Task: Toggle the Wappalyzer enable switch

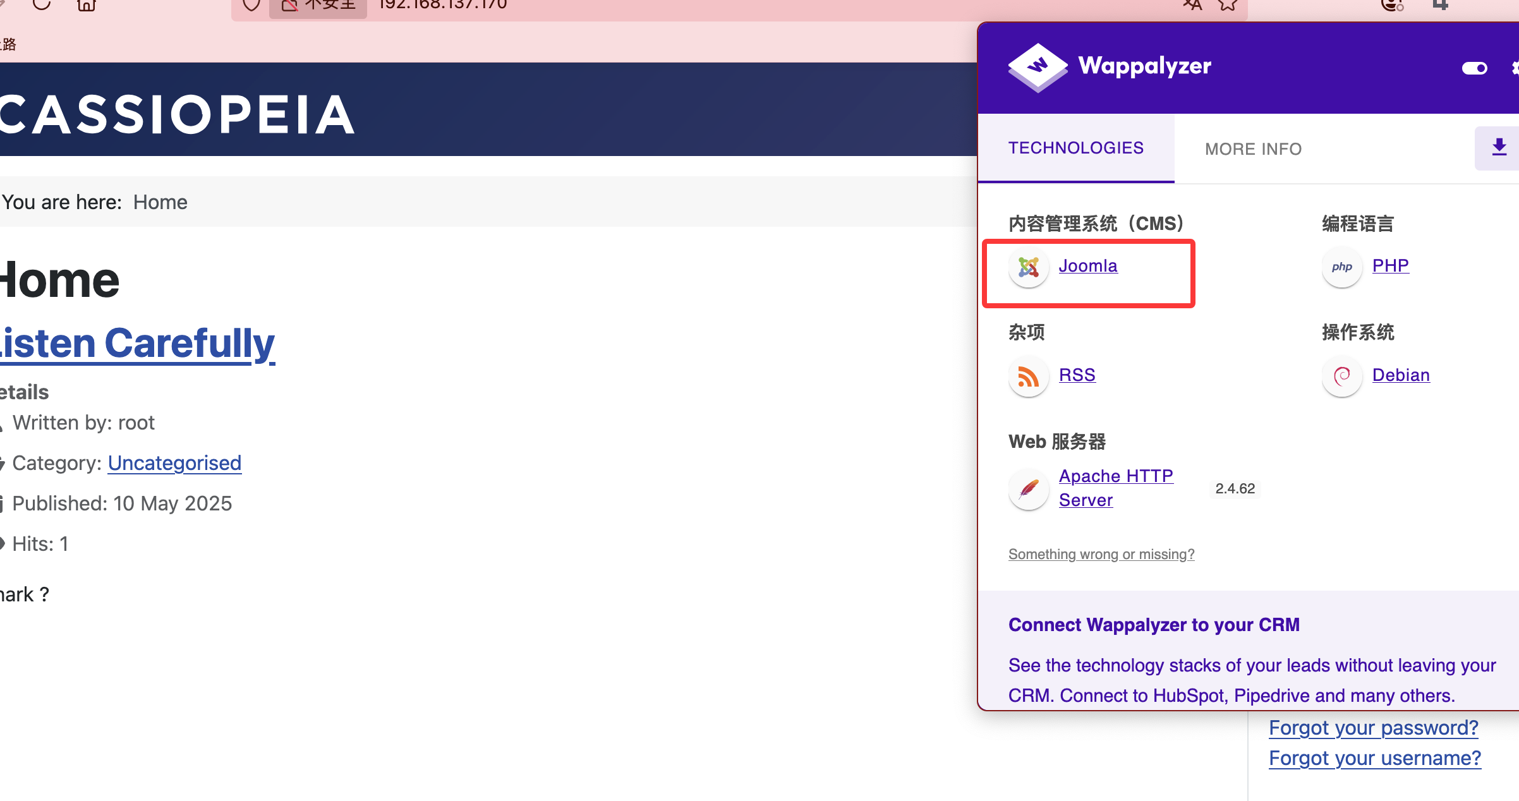Action: (x=1475, y=68)
